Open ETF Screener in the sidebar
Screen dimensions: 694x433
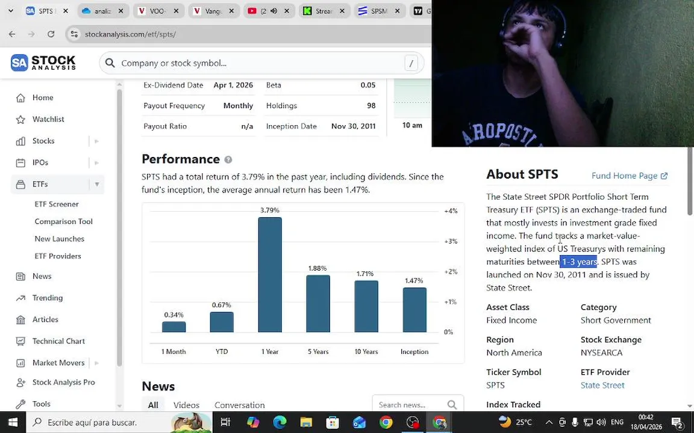[x=57, y=204]
